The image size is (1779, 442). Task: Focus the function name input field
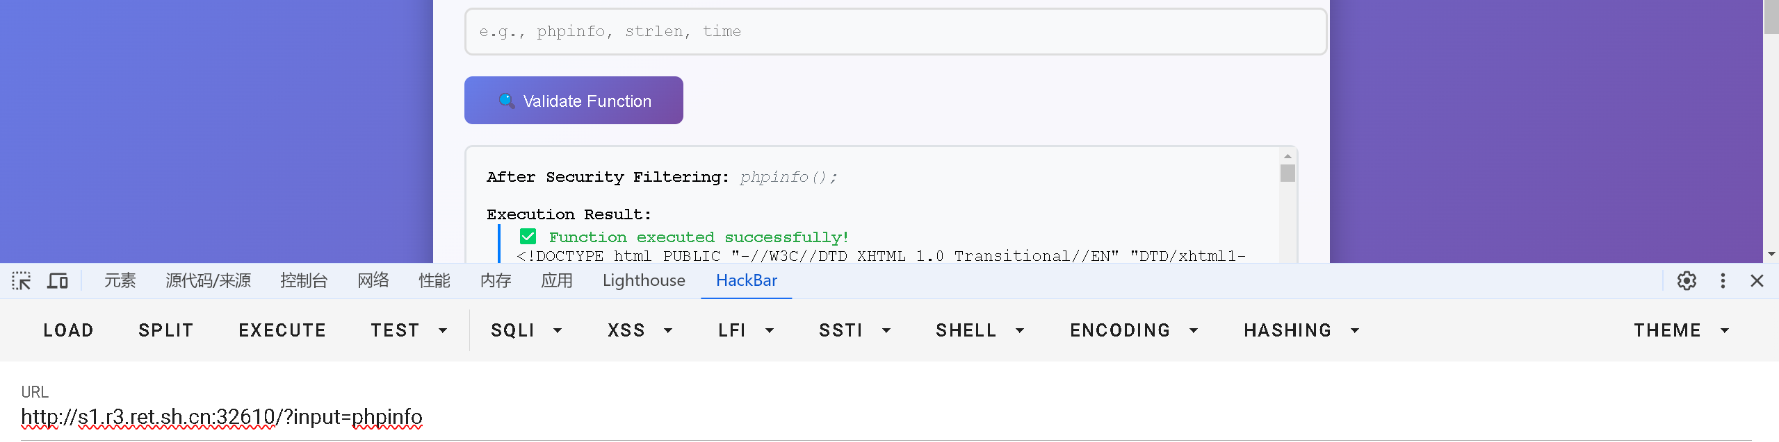pos(895,31)
